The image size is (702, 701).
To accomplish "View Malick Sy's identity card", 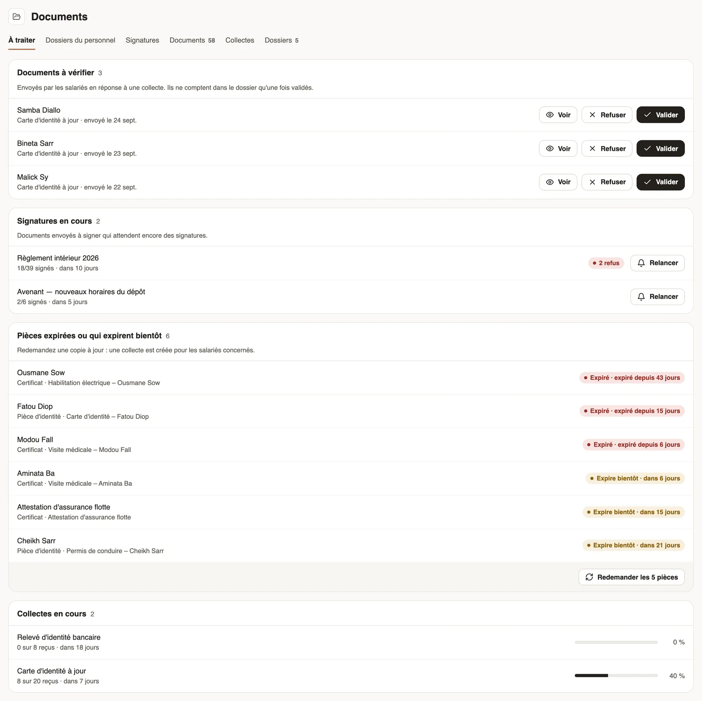I will [x=558, y=182].
